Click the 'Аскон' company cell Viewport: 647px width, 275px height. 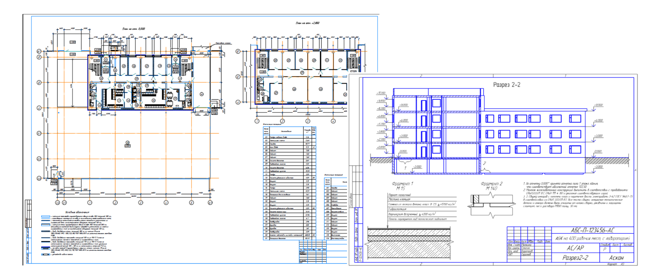[616, 258]
